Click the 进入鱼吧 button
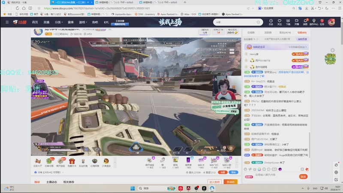 pos(214,182)
